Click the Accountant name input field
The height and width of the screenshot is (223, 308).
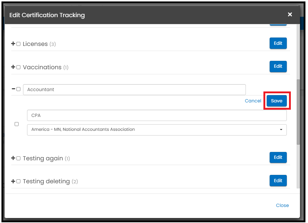click(x=134, y=90)
